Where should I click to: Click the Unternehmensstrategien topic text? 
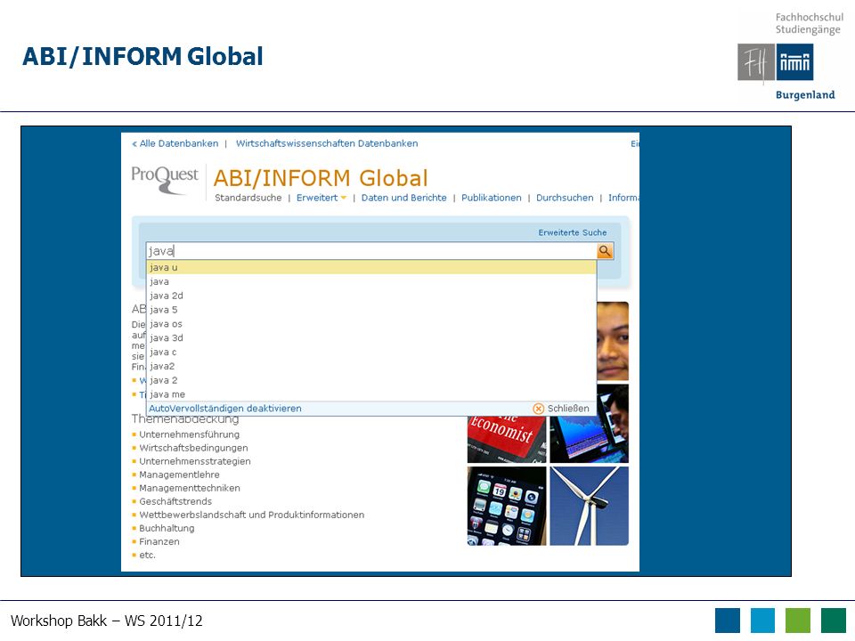coord(195,461)
